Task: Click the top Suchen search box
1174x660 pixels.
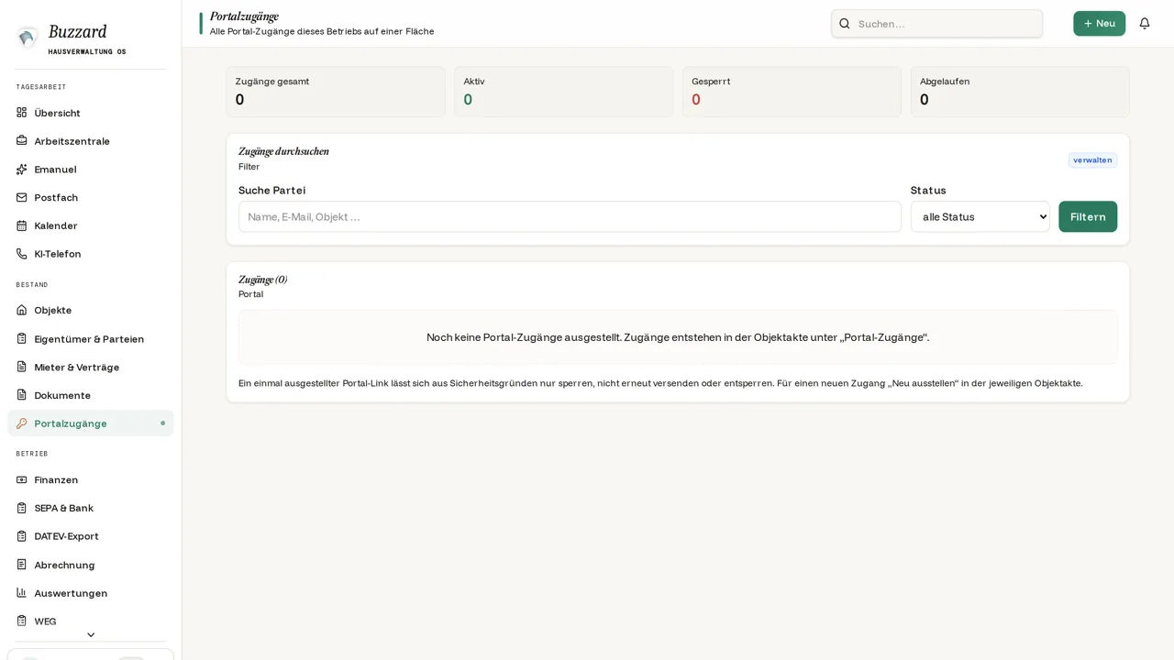Action: (x=936, y=24)
